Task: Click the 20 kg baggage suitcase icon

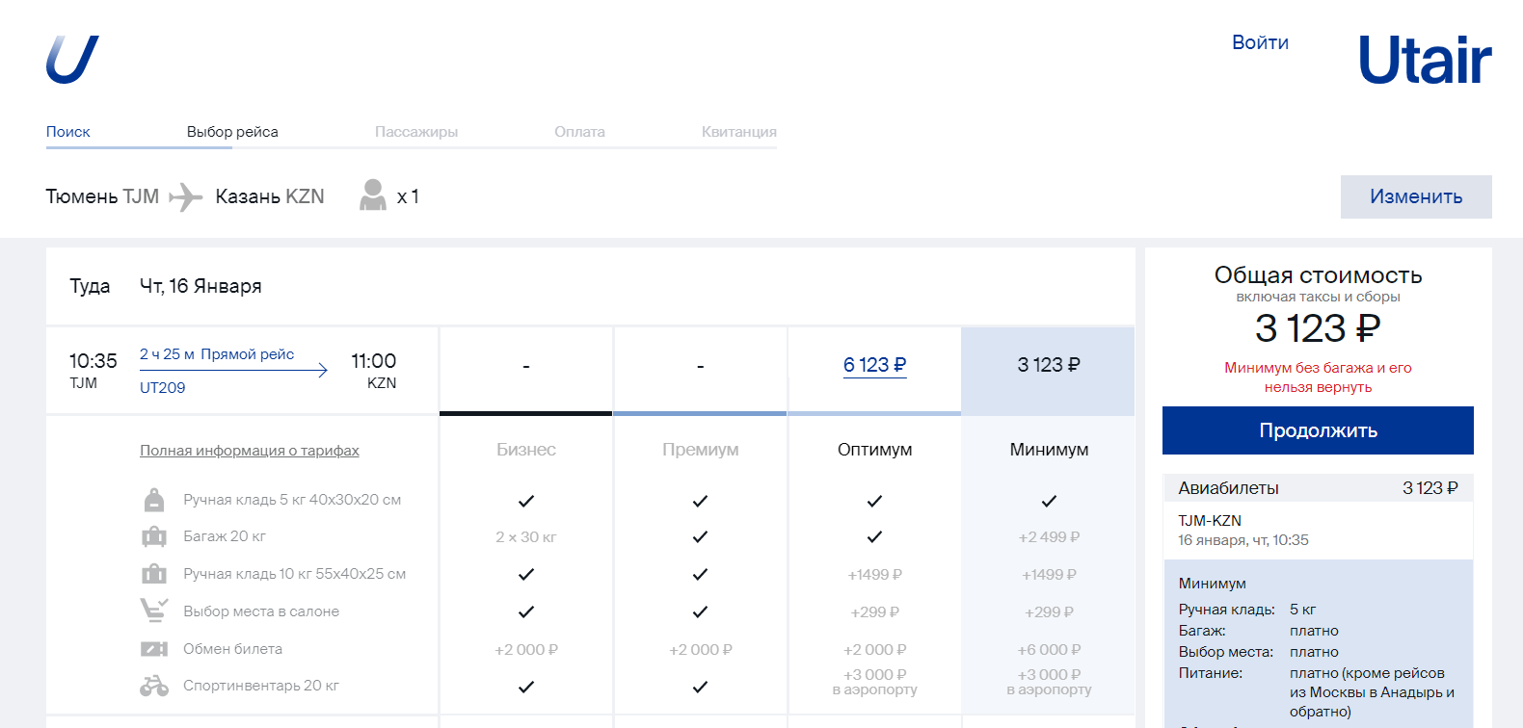Action: point(154,536)
